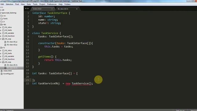197x111 pixels.
Task: Click the Line/Column indicator in status bar
Action: pyautogui.click(x=7, y=110)
